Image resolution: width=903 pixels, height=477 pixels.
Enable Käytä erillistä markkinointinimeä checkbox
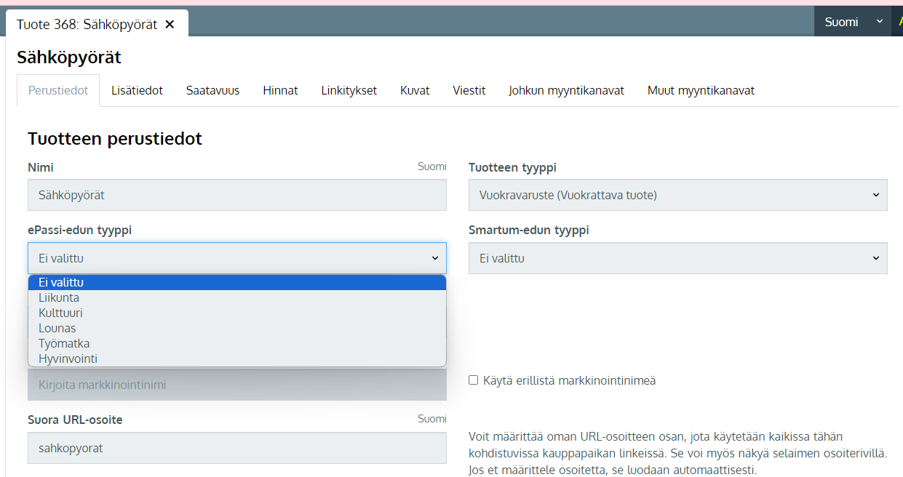coord(474,380)
